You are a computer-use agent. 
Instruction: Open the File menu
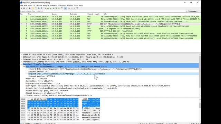21,6
